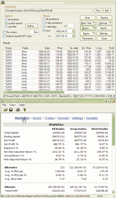Image resolution: width=116 pixels, height=198 pixels.
Task: Minimize the Backtest Report window
Action: click(x=106, y=101)
